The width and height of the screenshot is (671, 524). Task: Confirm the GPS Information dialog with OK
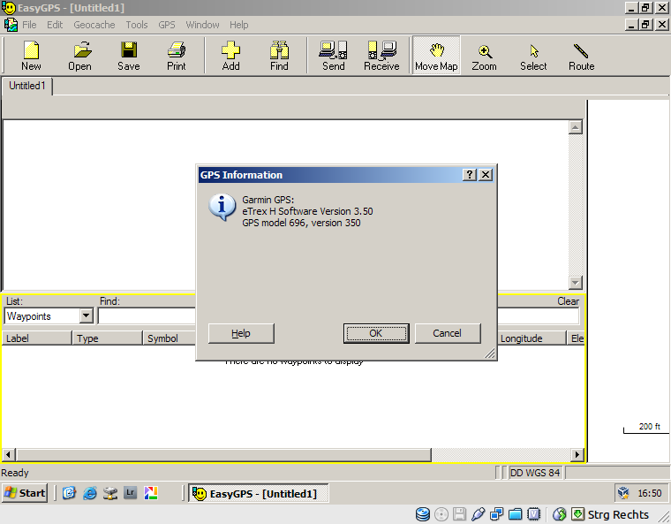376,333
